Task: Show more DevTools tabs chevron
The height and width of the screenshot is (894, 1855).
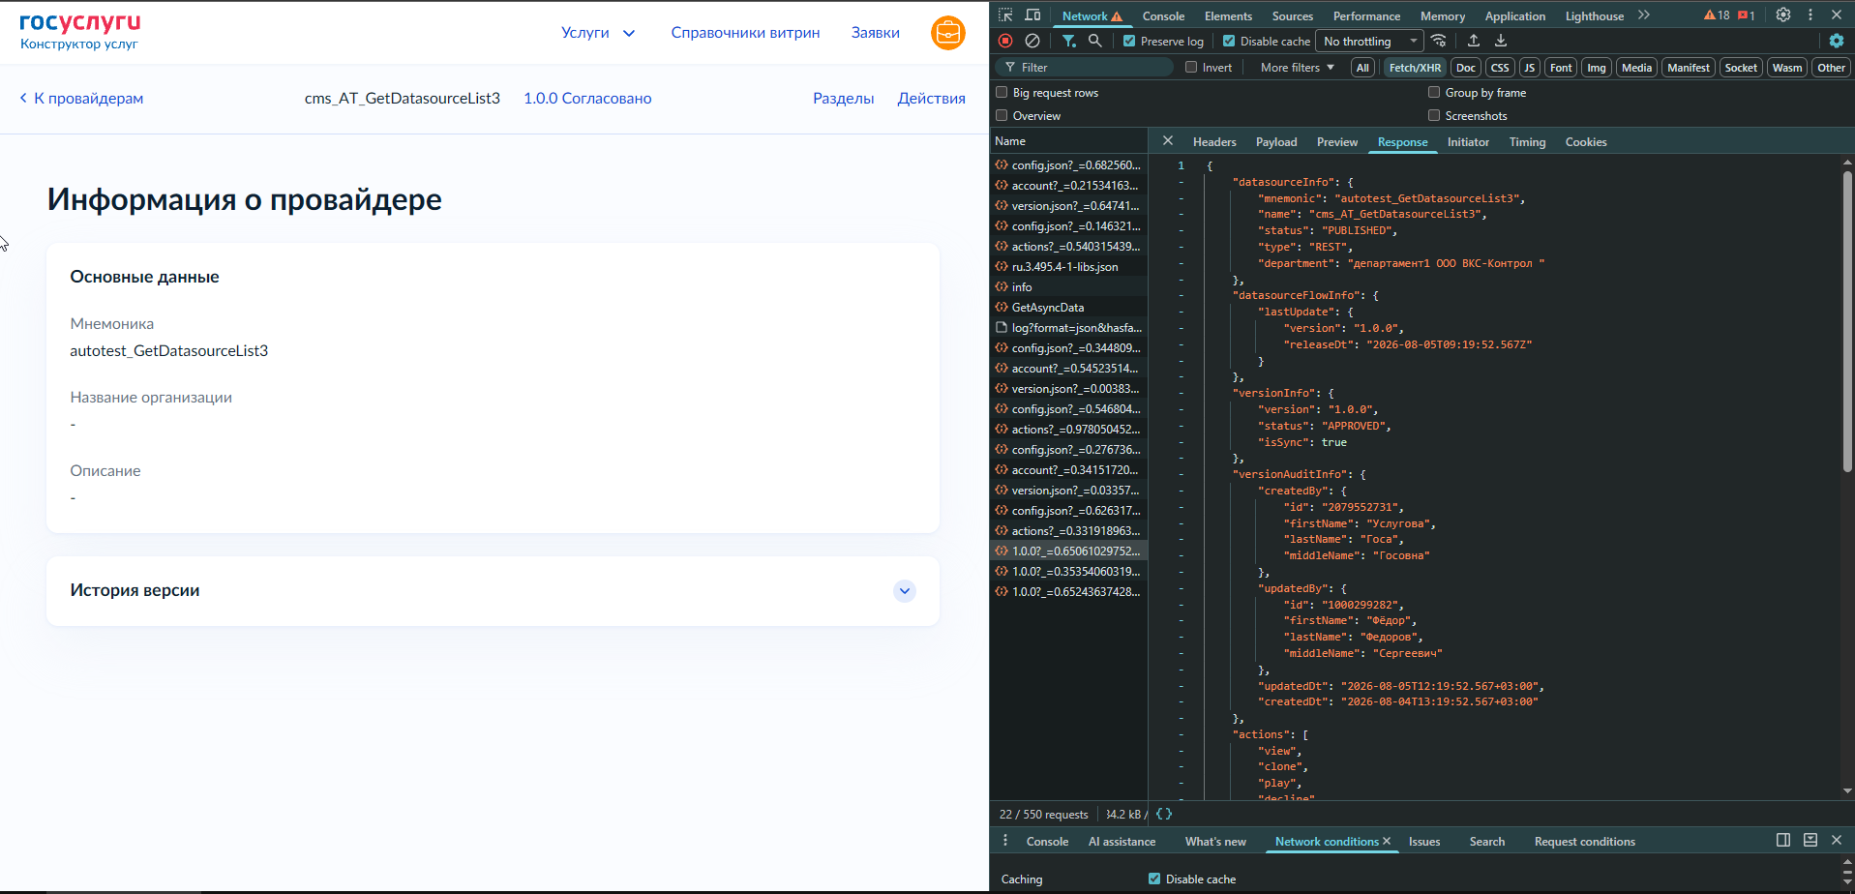Action: point(1644,15)
